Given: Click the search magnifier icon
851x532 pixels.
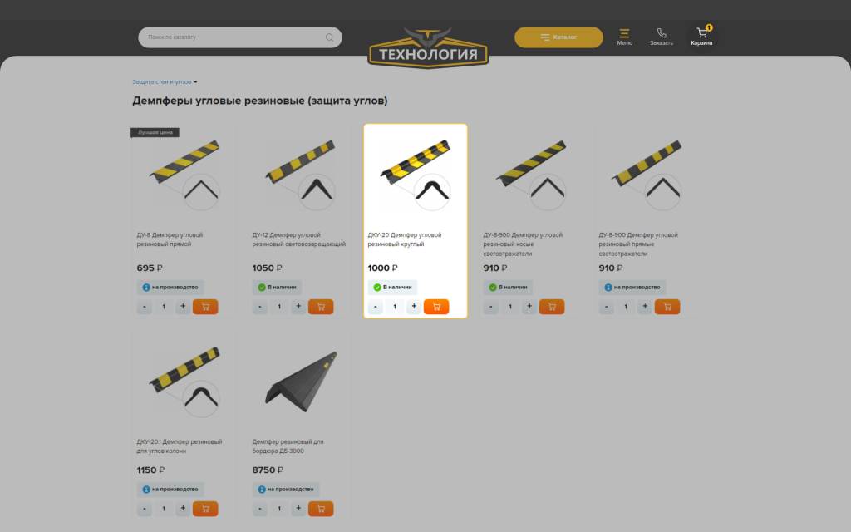Looking at the screenshot, I should tap(329, 37).
